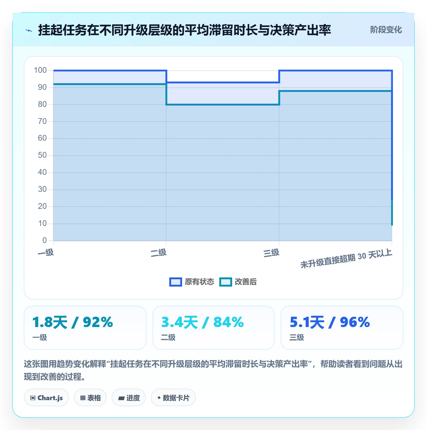This screenshot has height=430, width=427.
Task: Click the lightning bolt icon beside the title
Action: (x=29, y=30)
